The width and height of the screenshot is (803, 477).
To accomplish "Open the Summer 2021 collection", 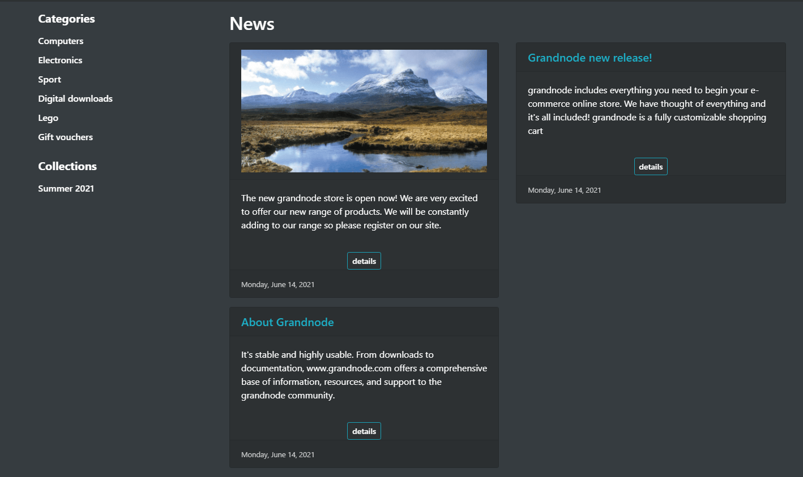I will click(x=66, y=189).
